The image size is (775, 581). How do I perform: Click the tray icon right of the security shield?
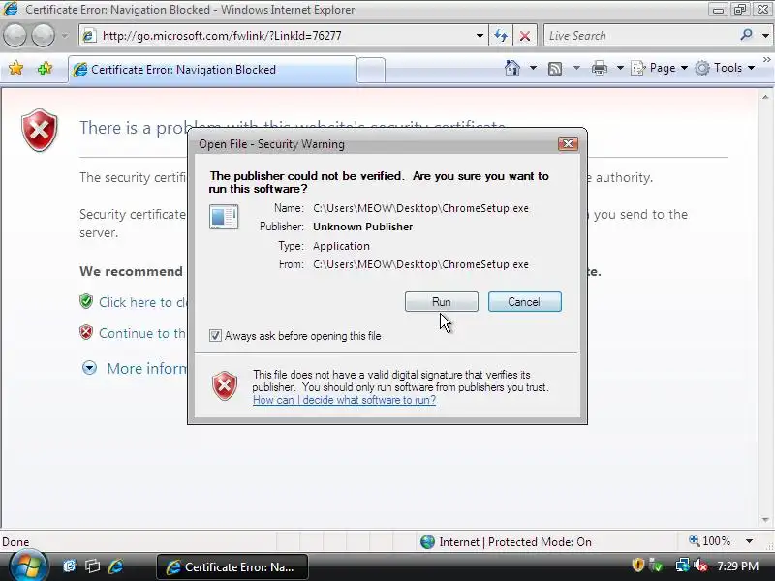(657, 565)
